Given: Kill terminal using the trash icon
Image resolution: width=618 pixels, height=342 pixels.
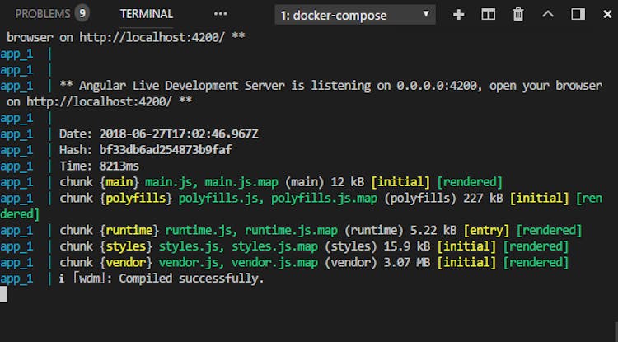Looking at the screenshot, I should point(518,14).
